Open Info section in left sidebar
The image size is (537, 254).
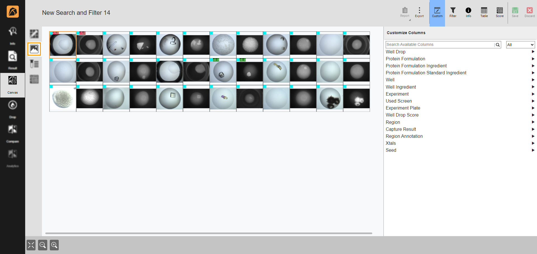pos(13,36)
